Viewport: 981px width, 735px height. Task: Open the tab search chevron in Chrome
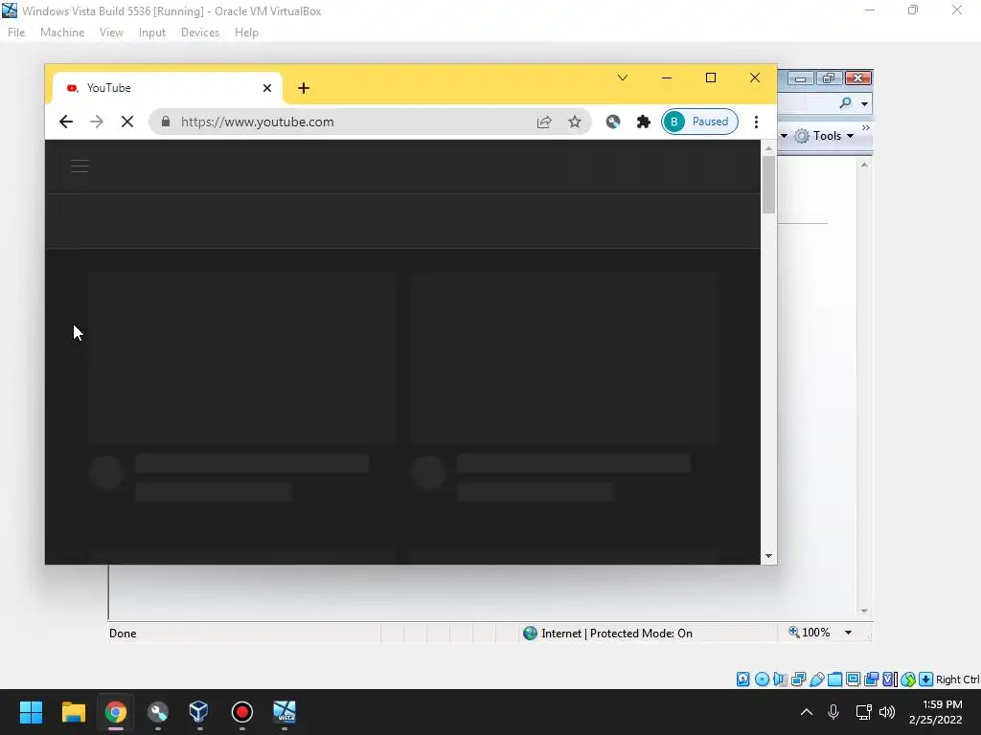click(623, 78)
